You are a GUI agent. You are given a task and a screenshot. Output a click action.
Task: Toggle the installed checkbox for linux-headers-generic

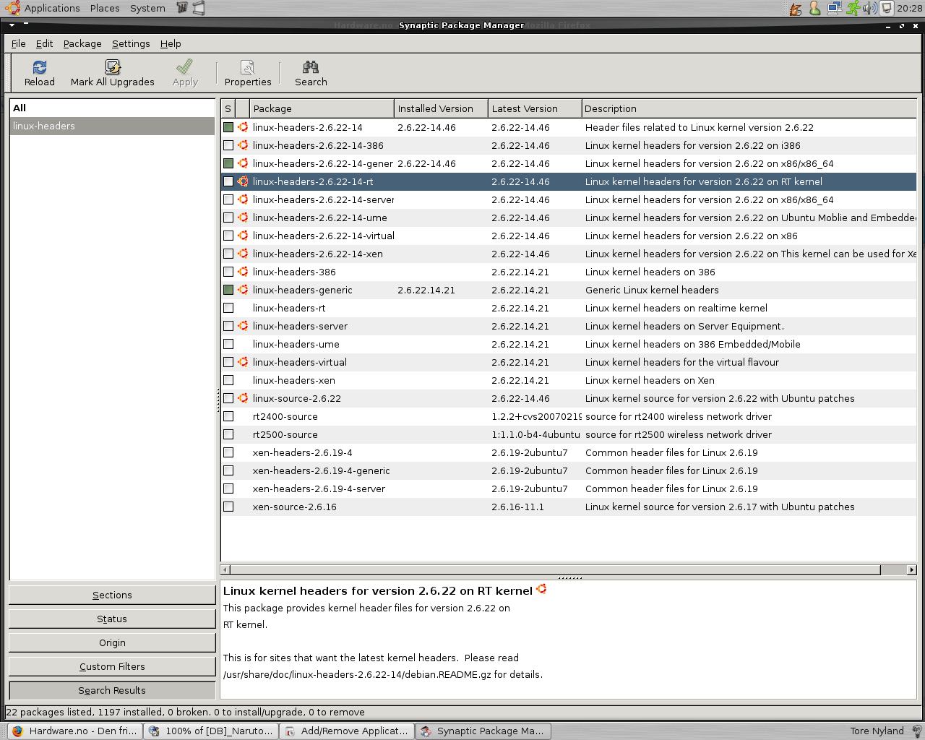coord(228,290)
